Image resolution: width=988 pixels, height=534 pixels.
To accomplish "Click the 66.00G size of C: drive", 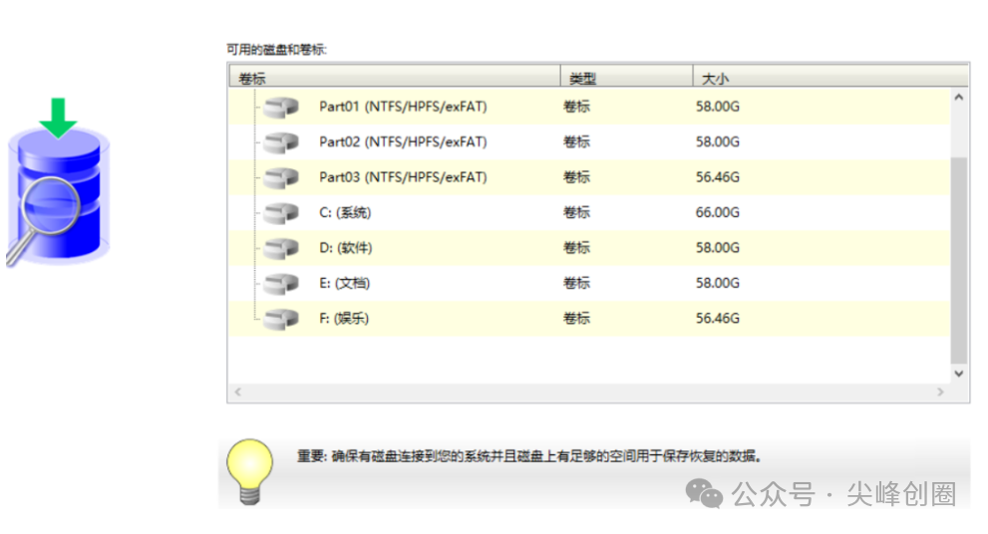I will pyautogui.click(x=717, y=213).
